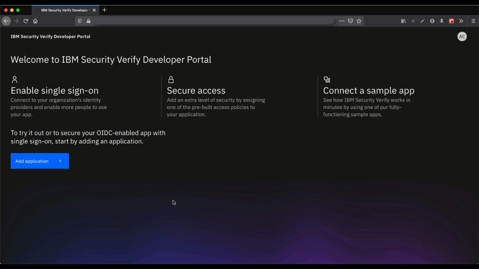Screen dimensions: 479x269
Task: Click the Secure access heading
Action: (x=196, y=90)
